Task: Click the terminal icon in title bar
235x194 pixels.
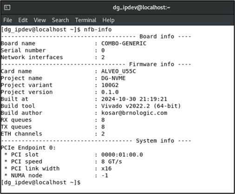Action: click(x=7, y=7)
